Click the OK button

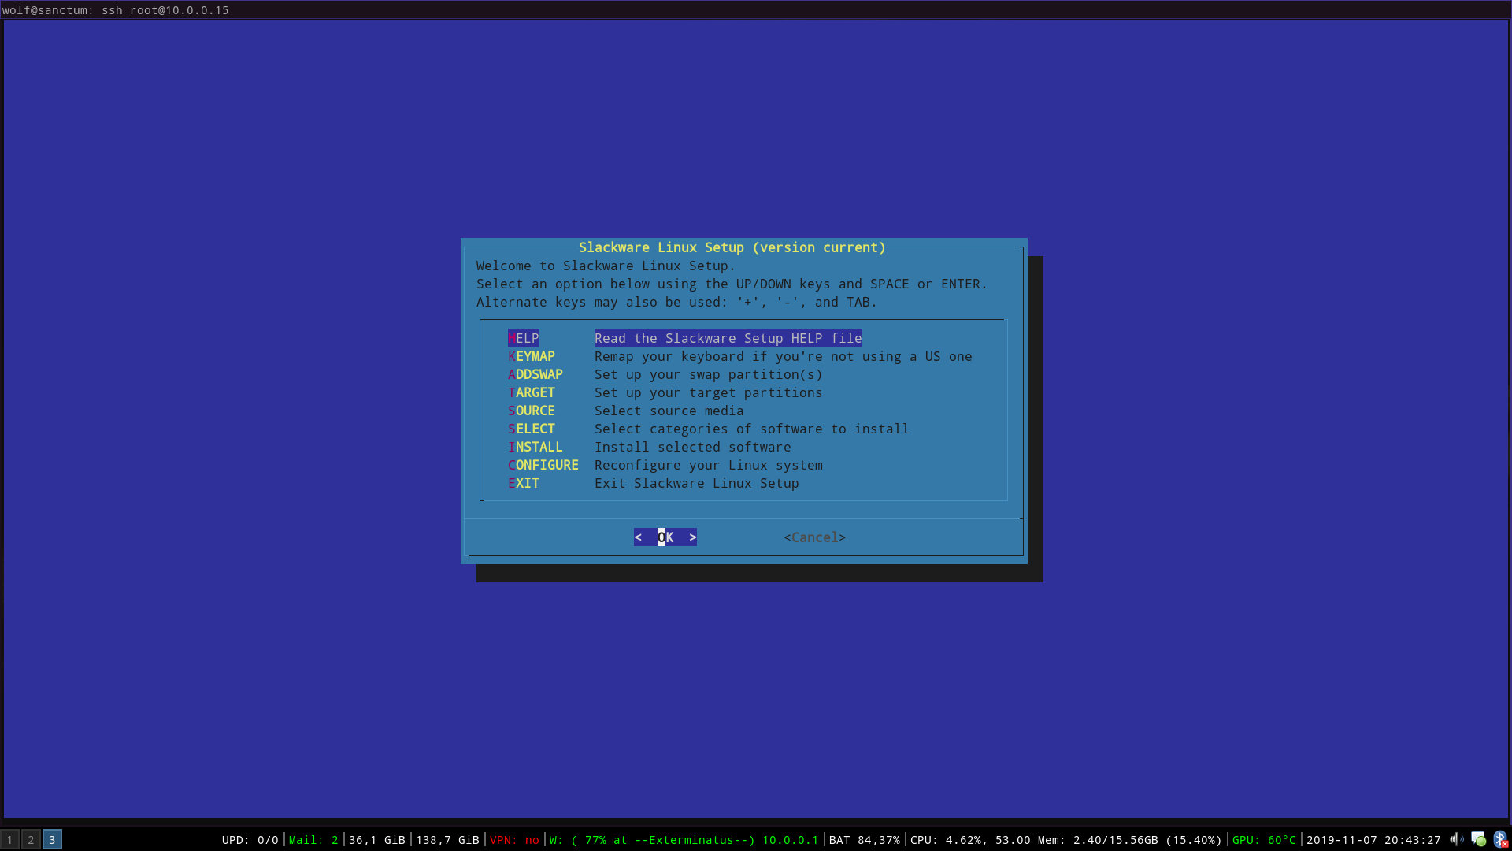[x=665, y=537]
